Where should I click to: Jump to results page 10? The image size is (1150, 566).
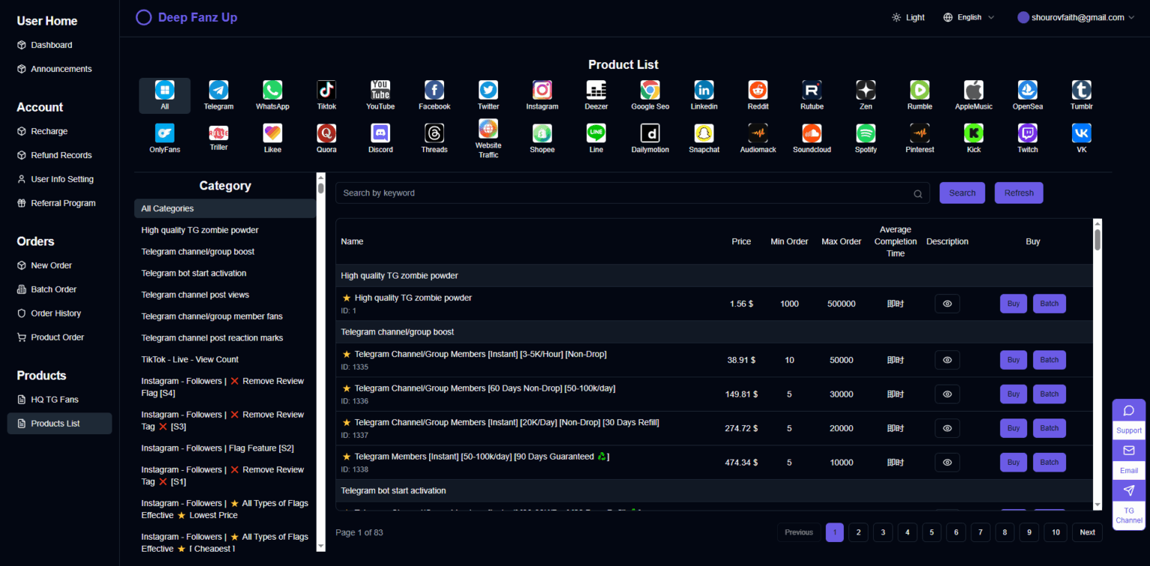point(1055,532)
